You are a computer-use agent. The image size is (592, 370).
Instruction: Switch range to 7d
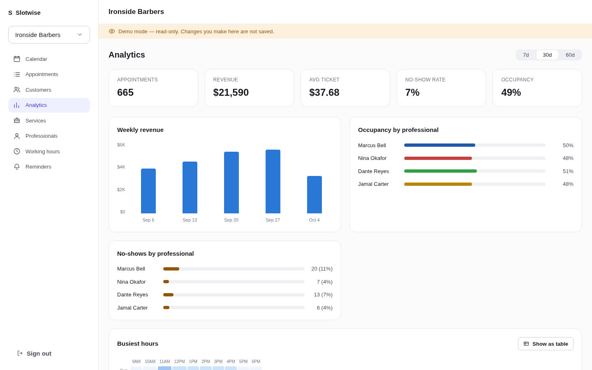click(x=526, y=55)
